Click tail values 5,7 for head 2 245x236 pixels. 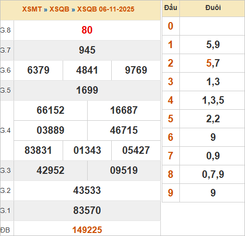point(213,63)
